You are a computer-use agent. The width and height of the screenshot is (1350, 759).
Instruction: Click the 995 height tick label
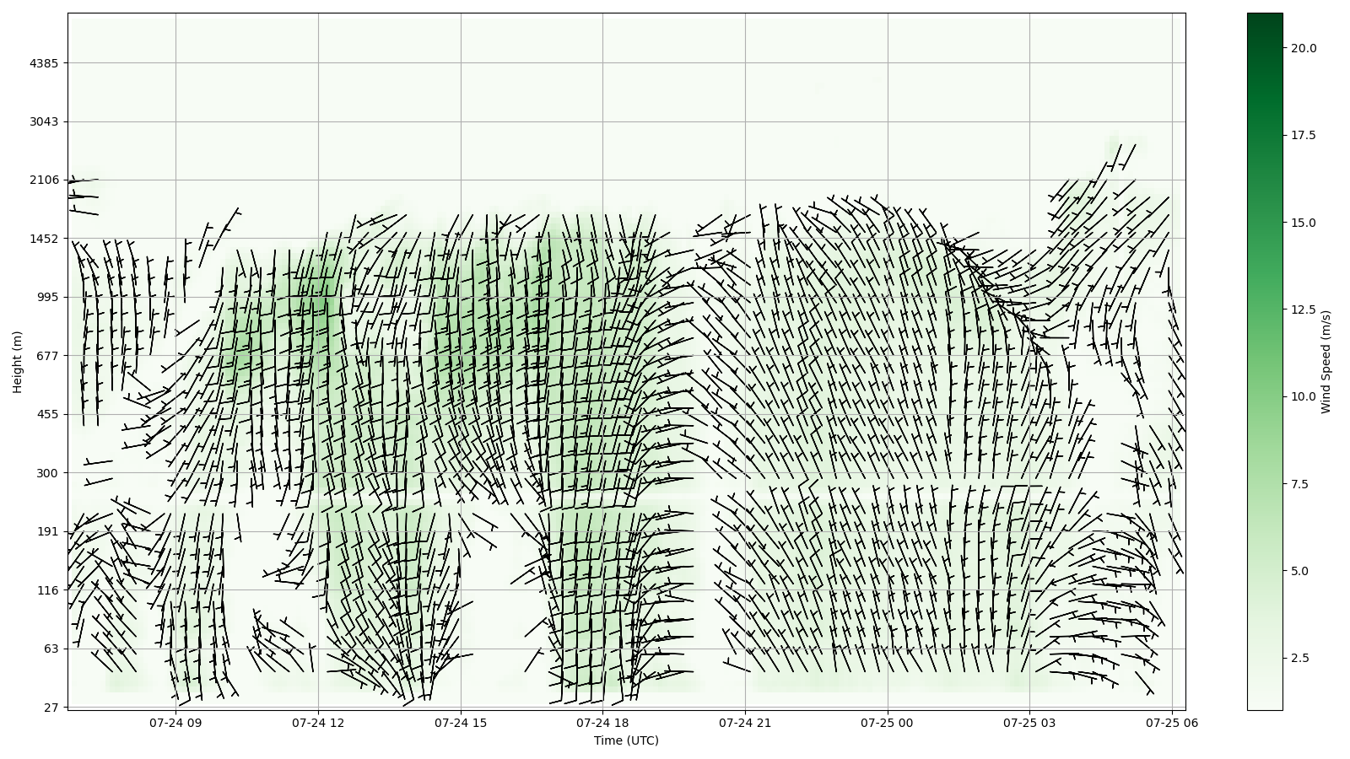tap(47, 297)
